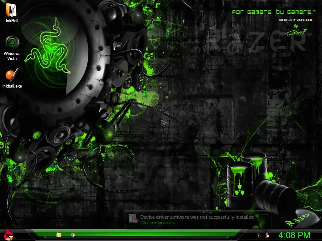Click the 'Click here for details.' link
The height and width of the screenshot is (241, 322).
coord(158,223)
